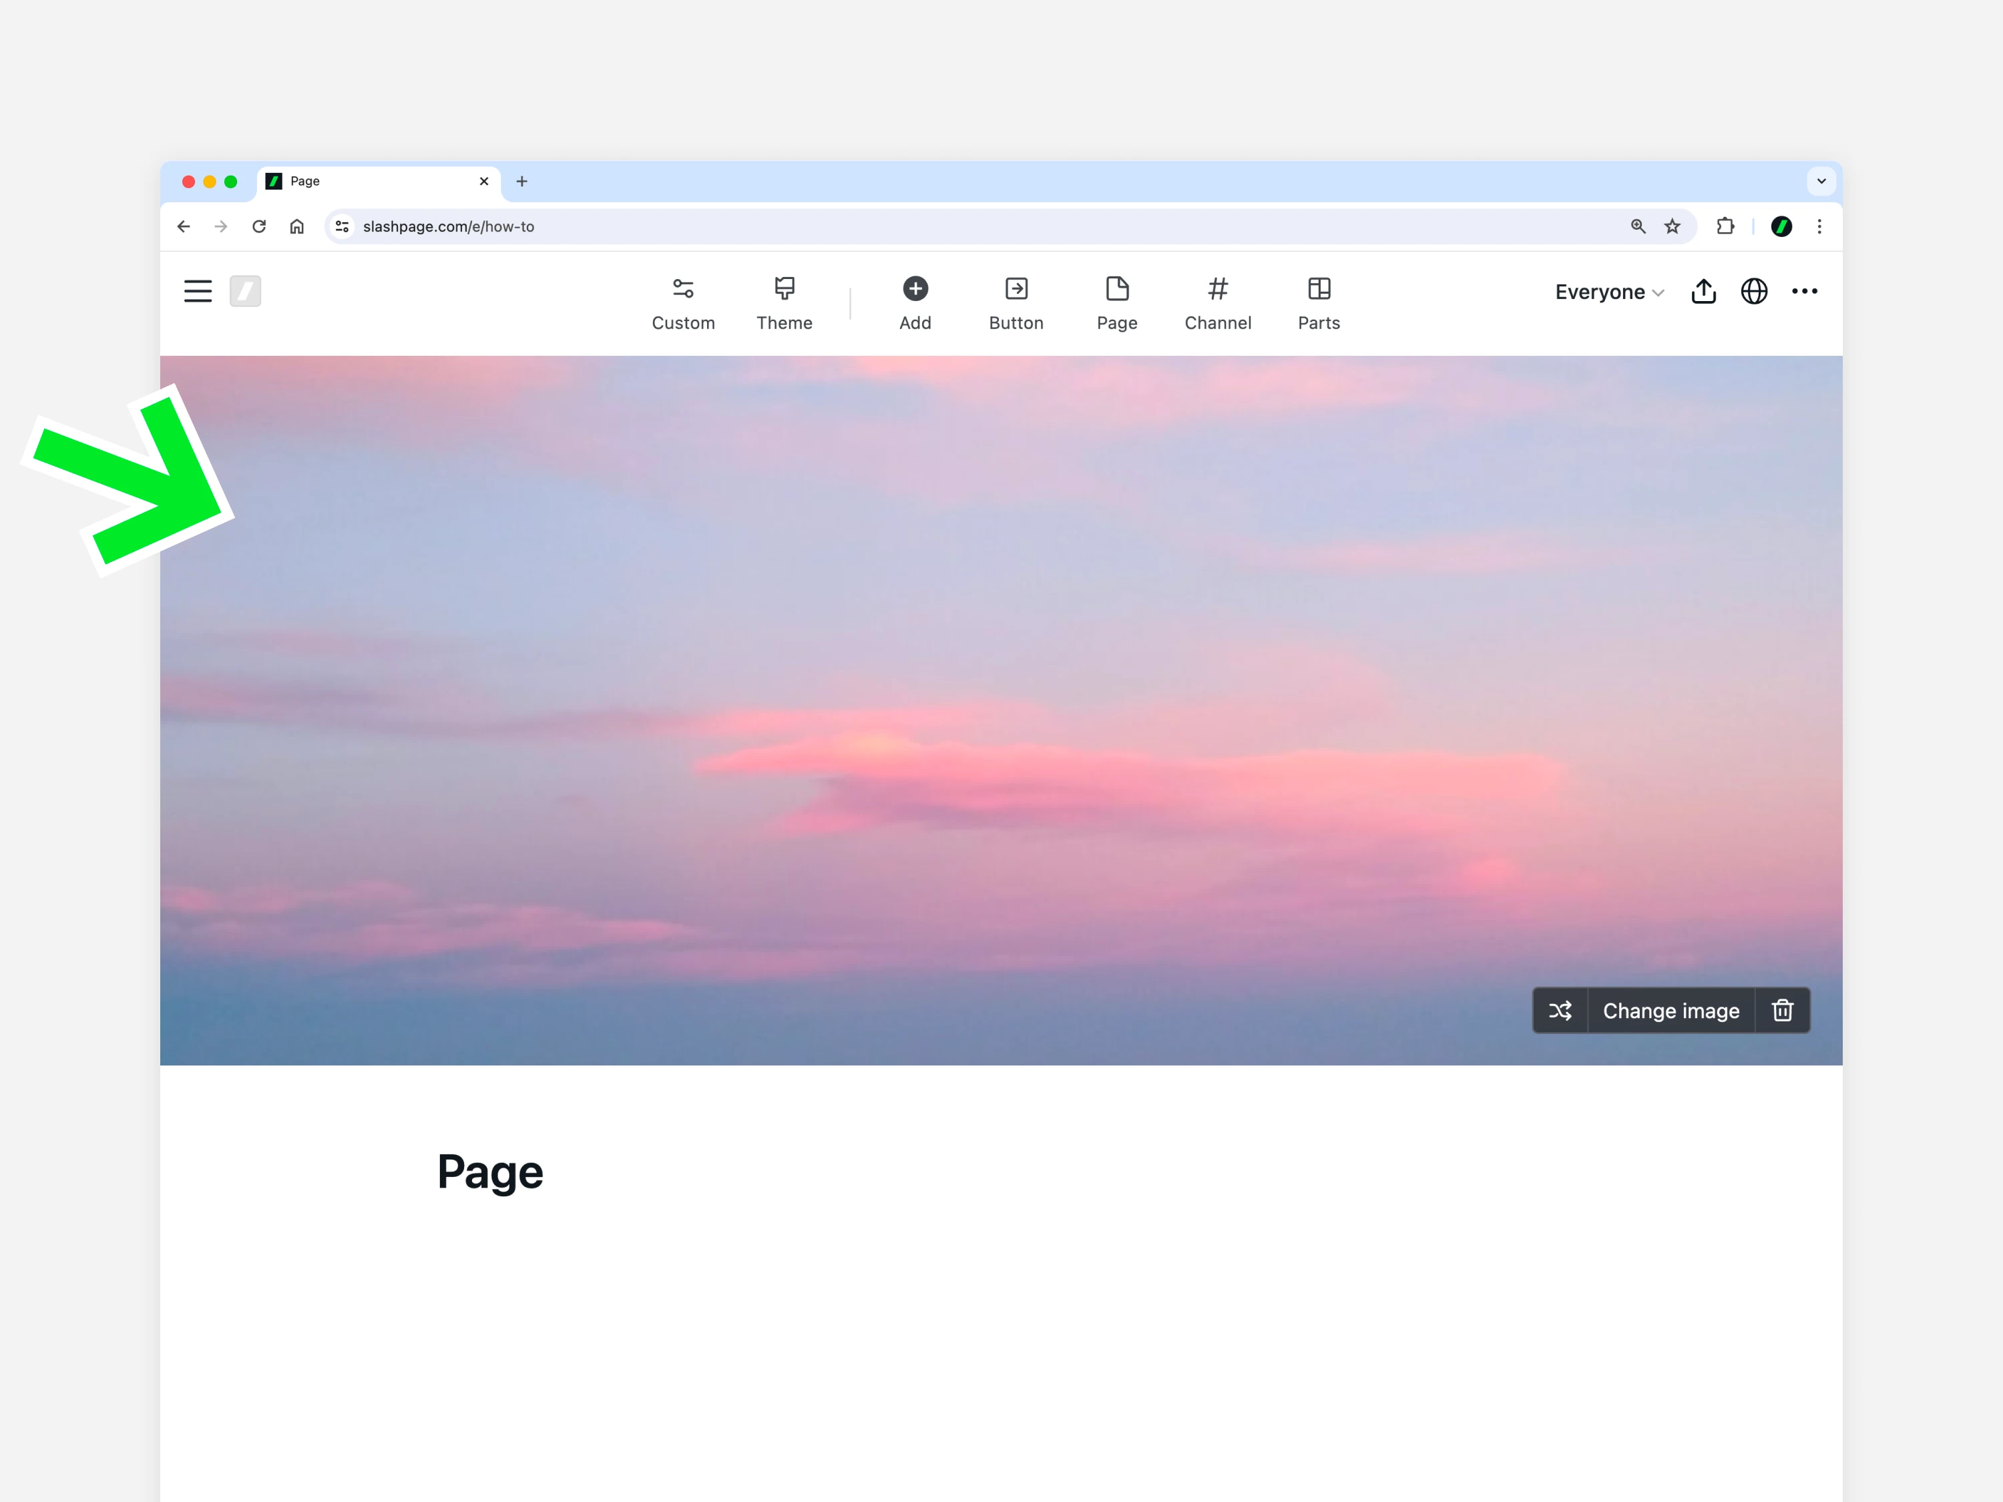Click the pink sky cover image

point(1001,711)
